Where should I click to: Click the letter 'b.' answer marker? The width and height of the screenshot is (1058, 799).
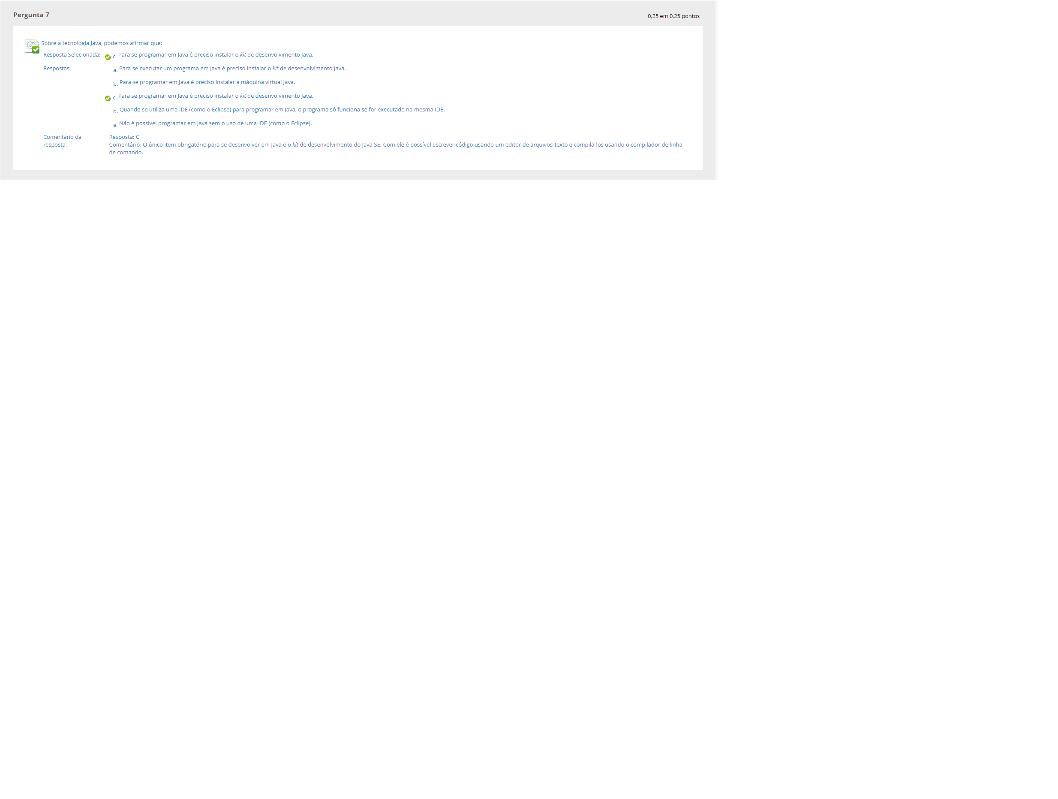coord(115,84)
